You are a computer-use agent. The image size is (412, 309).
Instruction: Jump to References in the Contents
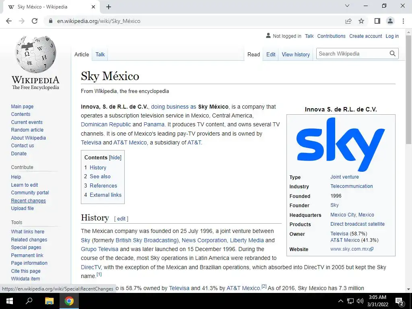point(103,185)
